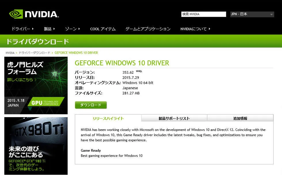282x175 pixels.
Task: Click the リリース日: label
Action: pos(85,77)
